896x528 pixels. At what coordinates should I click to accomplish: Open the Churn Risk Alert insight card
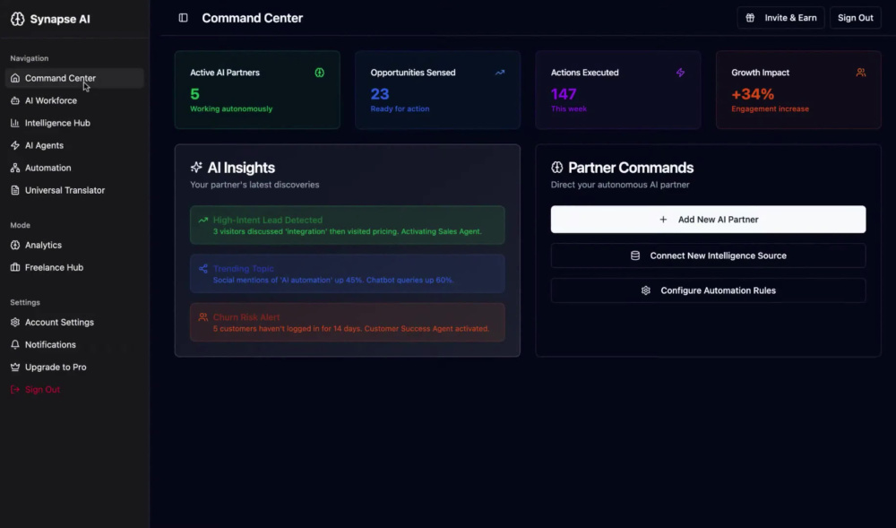(348, 323)
